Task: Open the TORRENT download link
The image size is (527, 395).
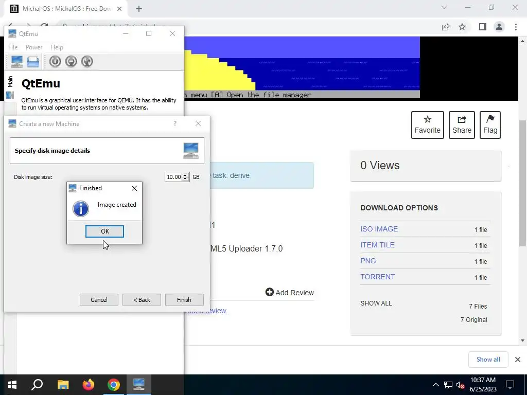Action: click(377, 277)
